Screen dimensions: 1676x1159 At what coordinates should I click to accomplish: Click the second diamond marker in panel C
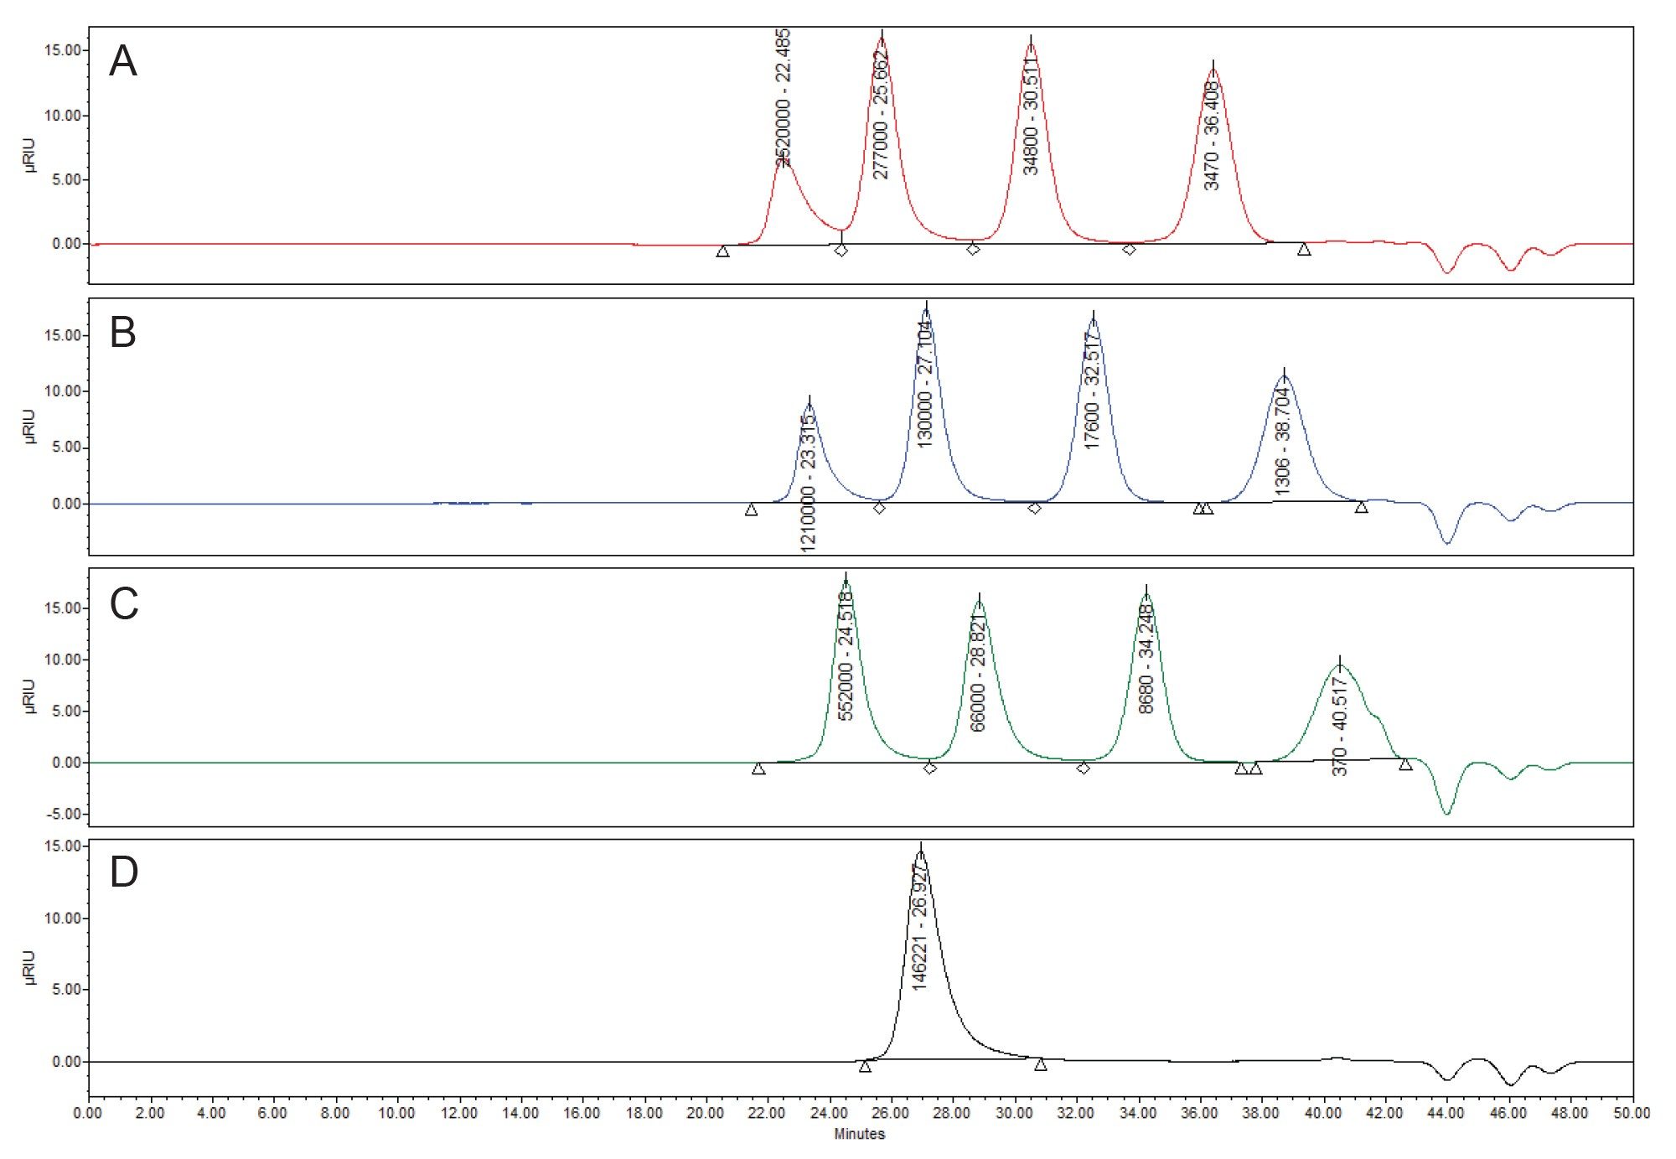(1083, 768)
